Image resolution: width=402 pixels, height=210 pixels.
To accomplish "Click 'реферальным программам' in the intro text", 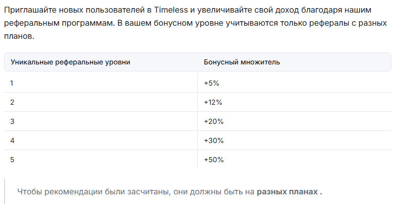I will (59, 23).
